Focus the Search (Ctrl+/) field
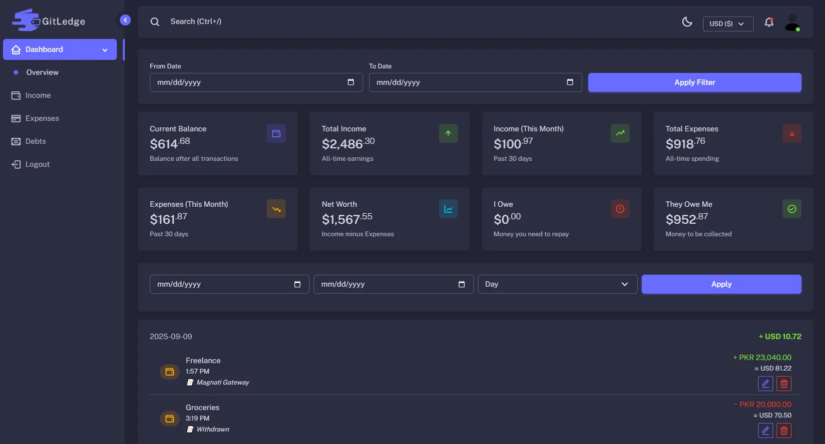Viewport: 825px width, 444px height. [x=196, y=21]
